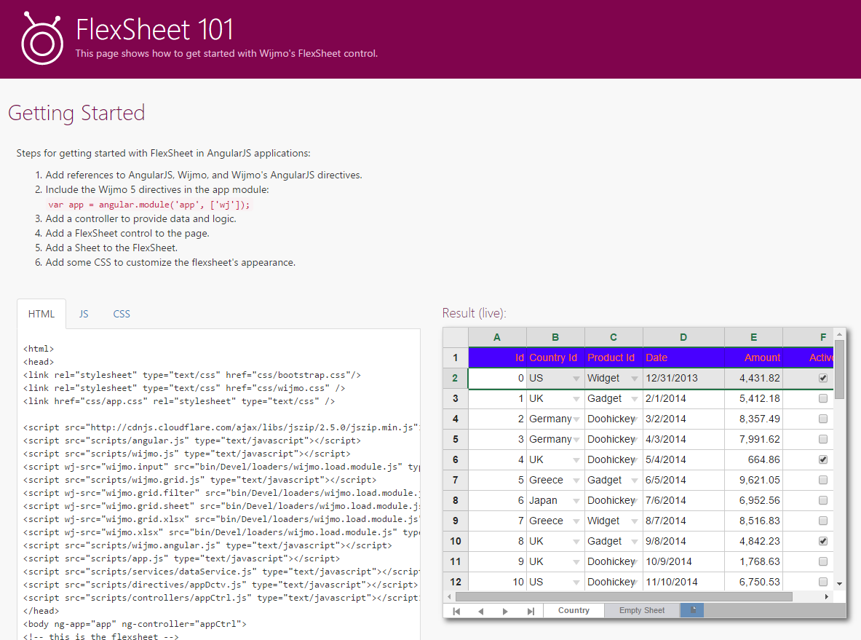Screen dimensions: 861x640
Task: Add a new sheet using the new-sheet icon
Action: coord(692,610)
